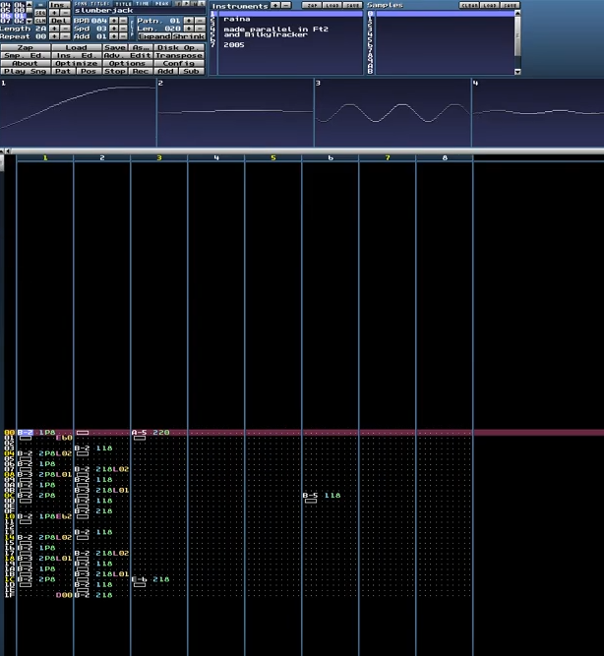Click the CLN order list button
The width and height of the screenshot is (604, 656).
point(40,21)
